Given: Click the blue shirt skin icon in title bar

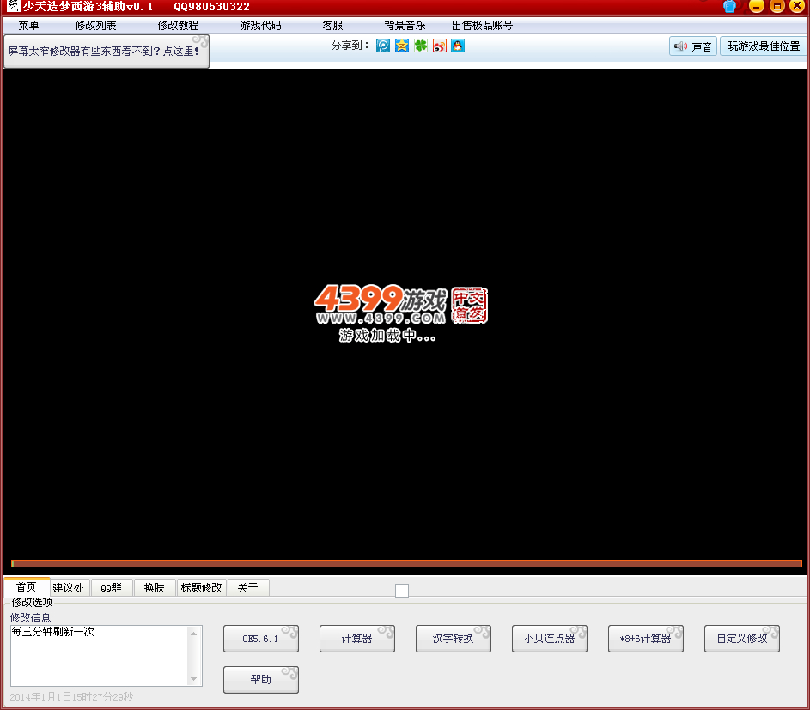Looking at the screenshot, I should 729,6.
